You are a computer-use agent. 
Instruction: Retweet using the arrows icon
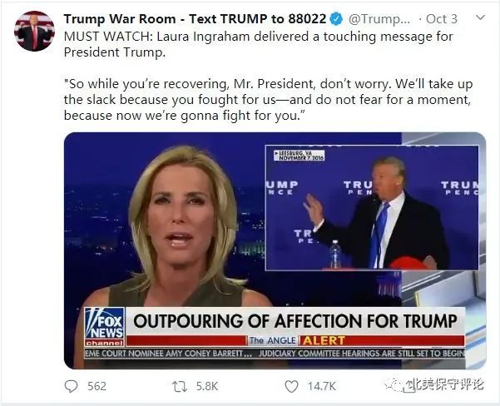click(180, 387)
